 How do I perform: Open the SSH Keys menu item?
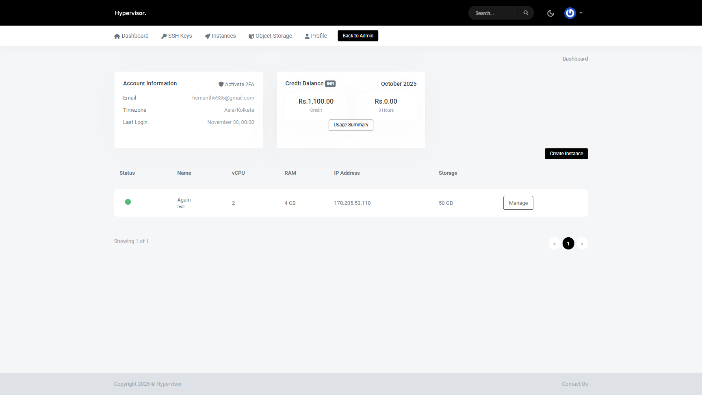tap(177, 36)
